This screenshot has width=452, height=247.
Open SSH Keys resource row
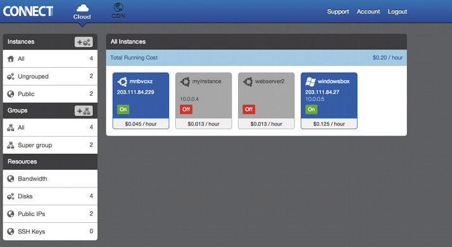tap(50, 231)
